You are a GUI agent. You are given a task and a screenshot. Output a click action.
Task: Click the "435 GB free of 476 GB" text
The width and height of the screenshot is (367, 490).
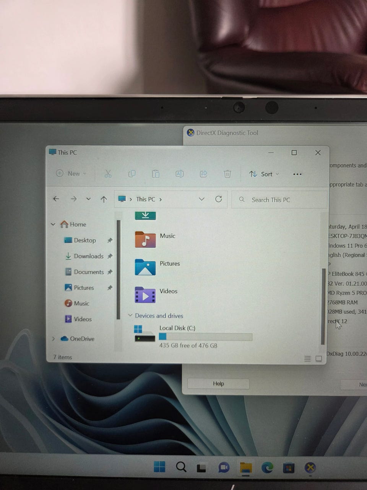(x=188, y=345)
